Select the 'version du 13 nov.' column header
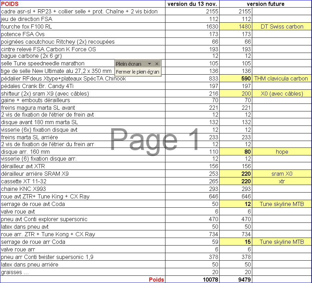 (193, 4)
